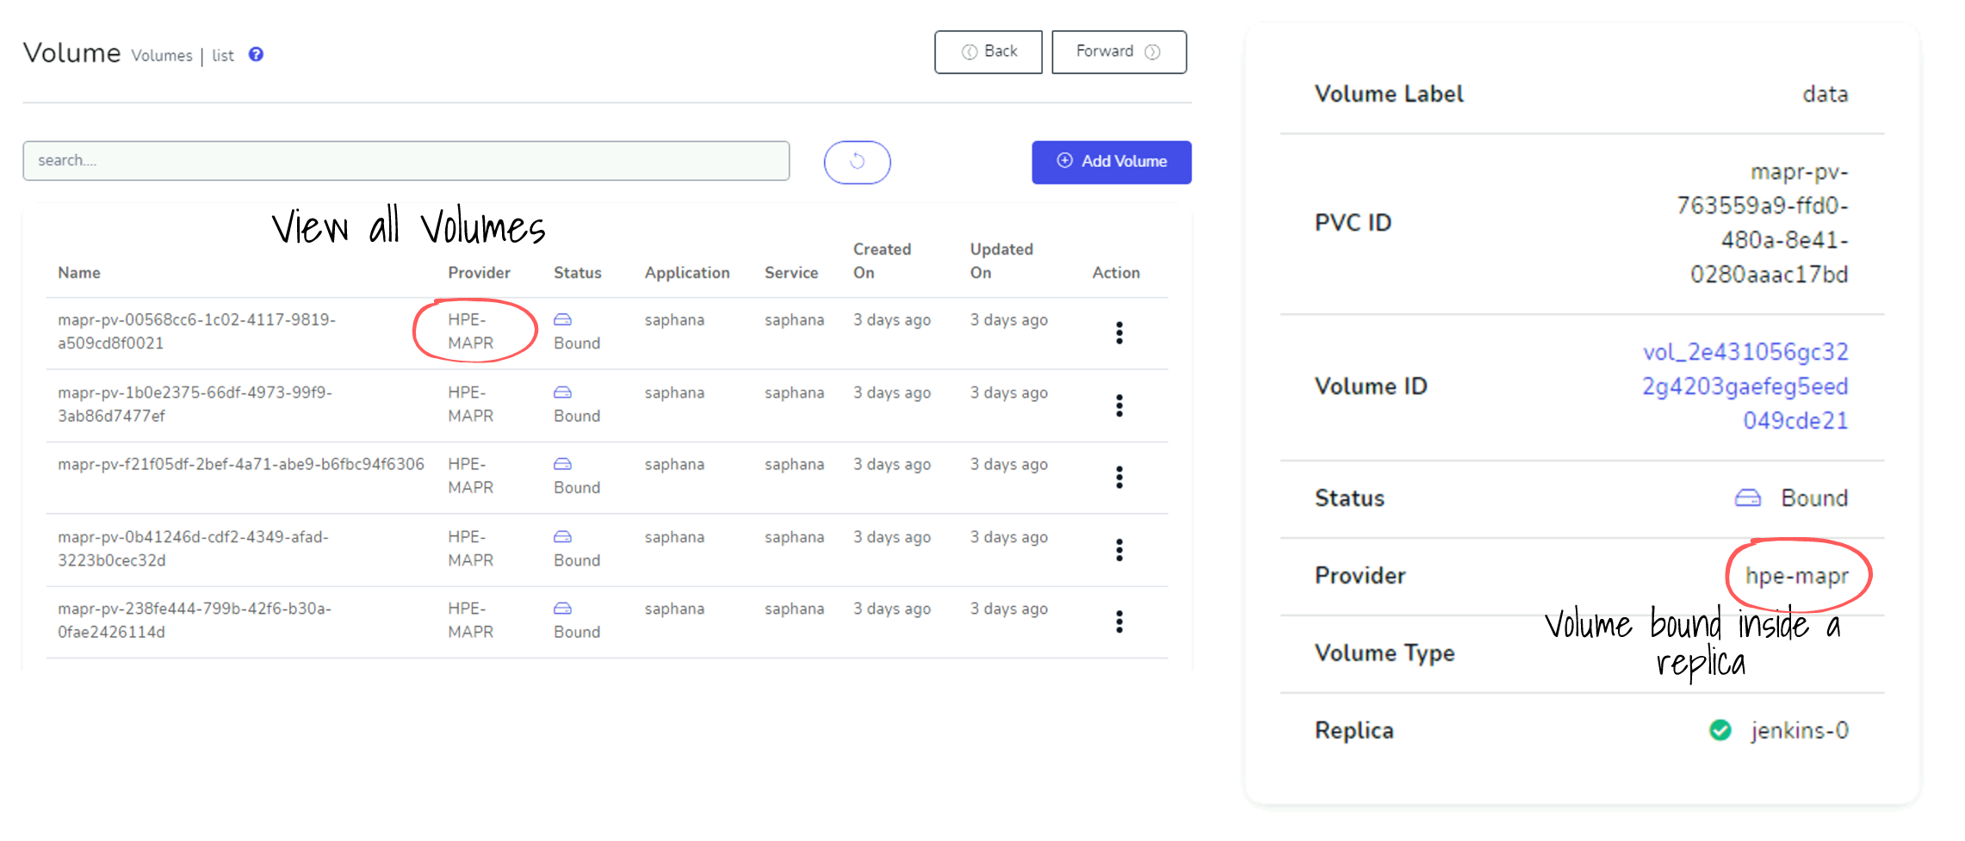Open action menu for volume ending 0fae2426114d

point(1119,621)
